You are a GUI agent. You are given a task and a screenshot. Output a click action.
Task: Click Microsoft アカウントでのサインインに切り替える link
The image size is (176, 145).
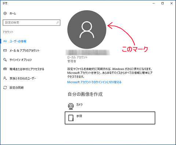[94, 82]
